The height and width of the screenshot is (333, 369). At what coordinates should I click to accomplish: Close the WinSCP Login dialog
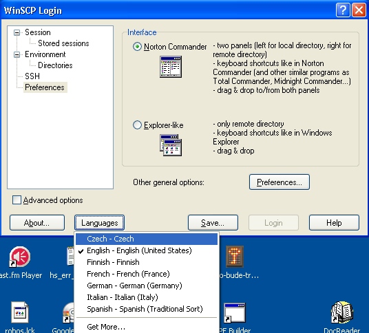coord(359,10)
